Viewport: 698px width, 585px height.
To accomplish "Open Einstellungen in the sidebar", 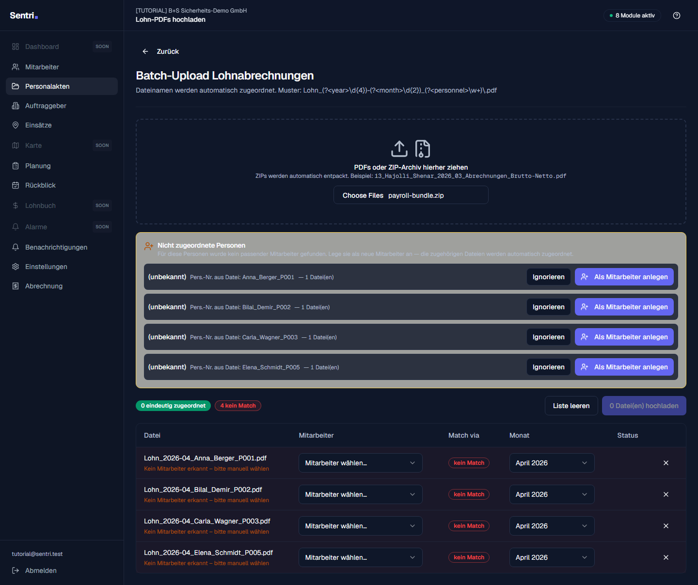I will click(62, 267).
